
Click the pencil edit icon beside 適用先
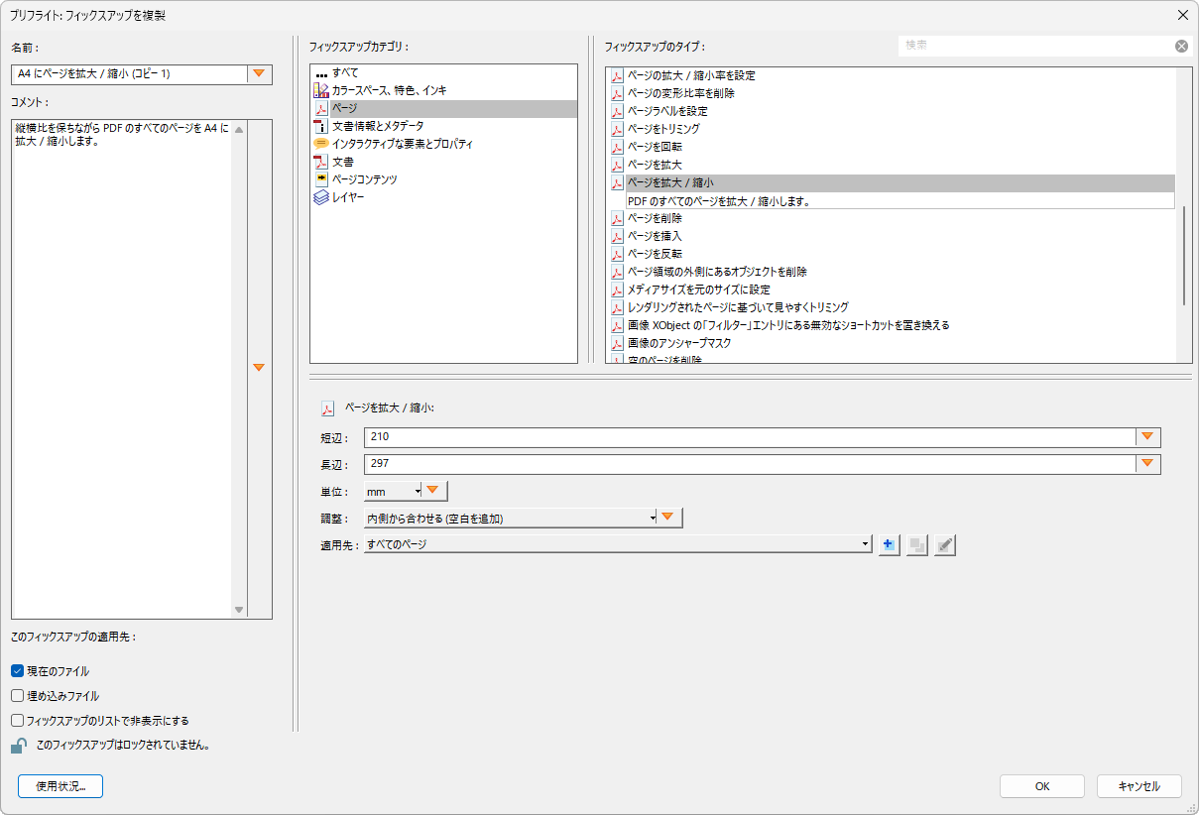pos(943,544)
